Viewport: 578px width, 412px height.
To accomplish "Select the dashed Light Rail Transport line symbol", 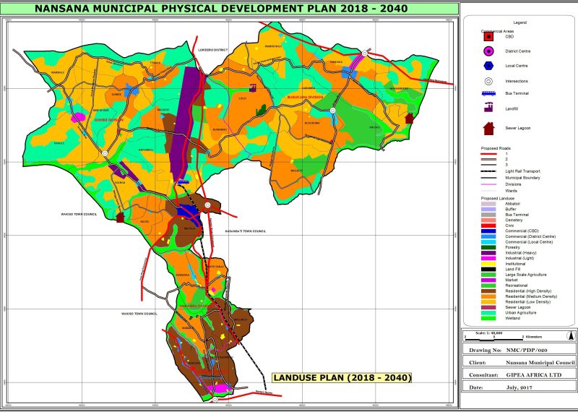I will click(488, 171).
